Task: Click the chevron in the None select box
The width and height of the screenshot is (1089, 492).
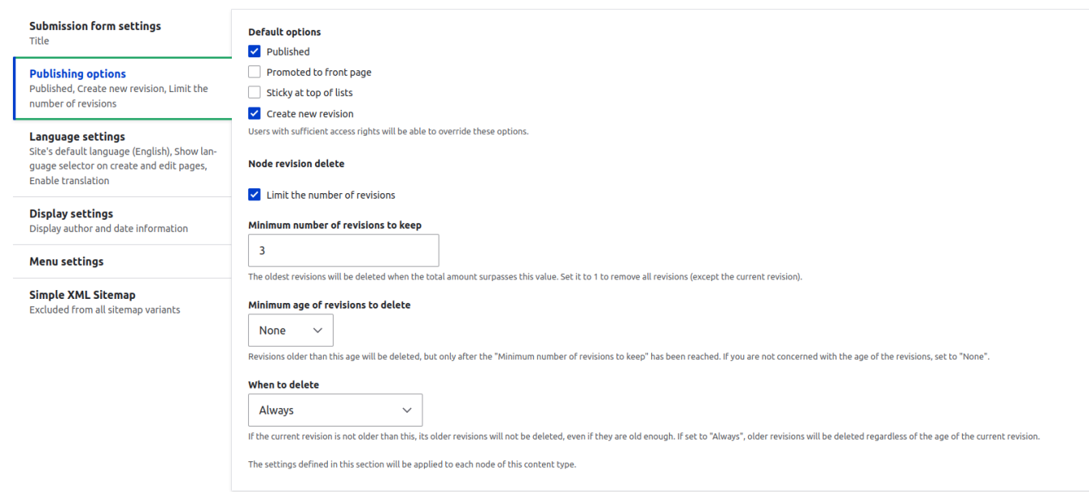Action: pos(317,330)
